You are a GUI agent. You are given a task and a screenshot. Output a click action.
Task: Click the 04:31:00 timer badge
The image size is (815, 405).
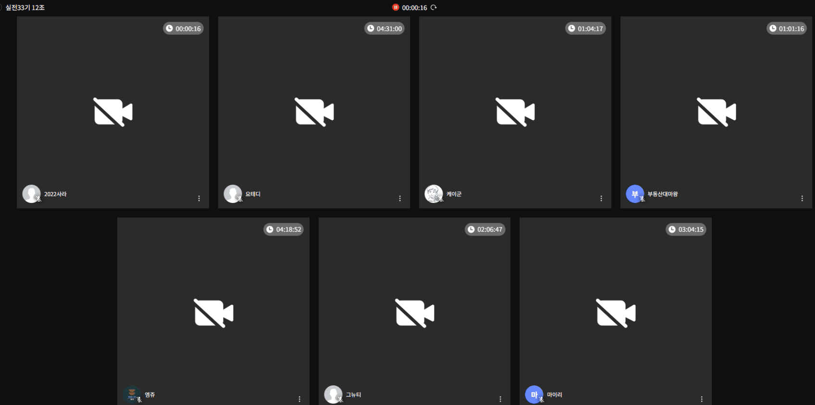coord(384,28)
